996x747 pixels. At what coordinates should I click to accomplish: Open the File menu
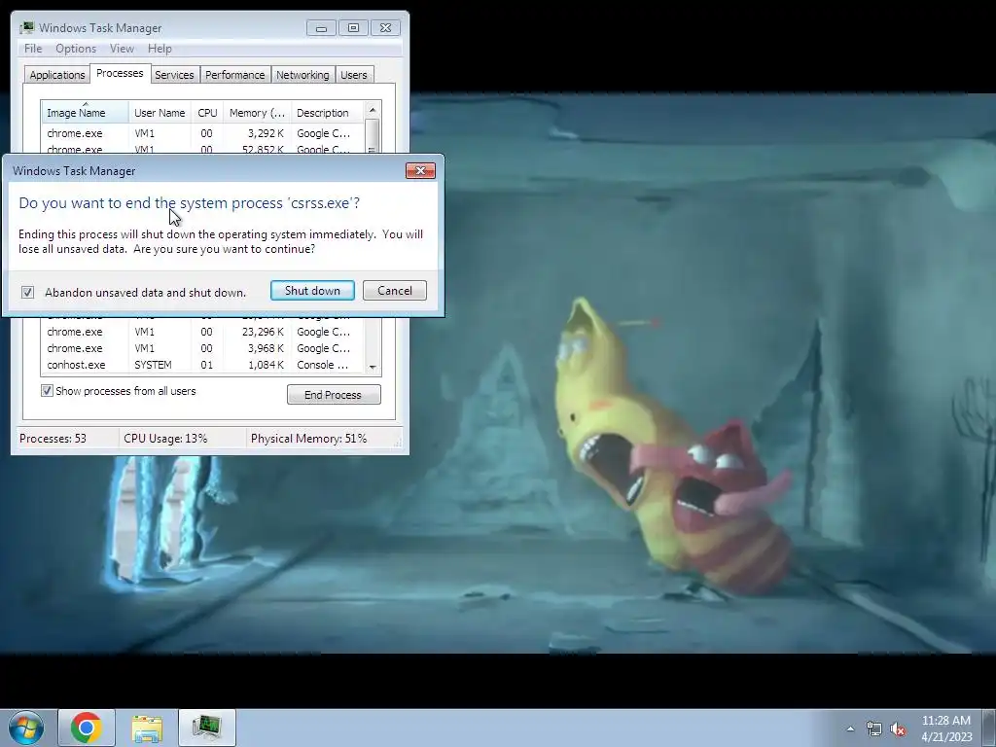click(x=33, y=49)
